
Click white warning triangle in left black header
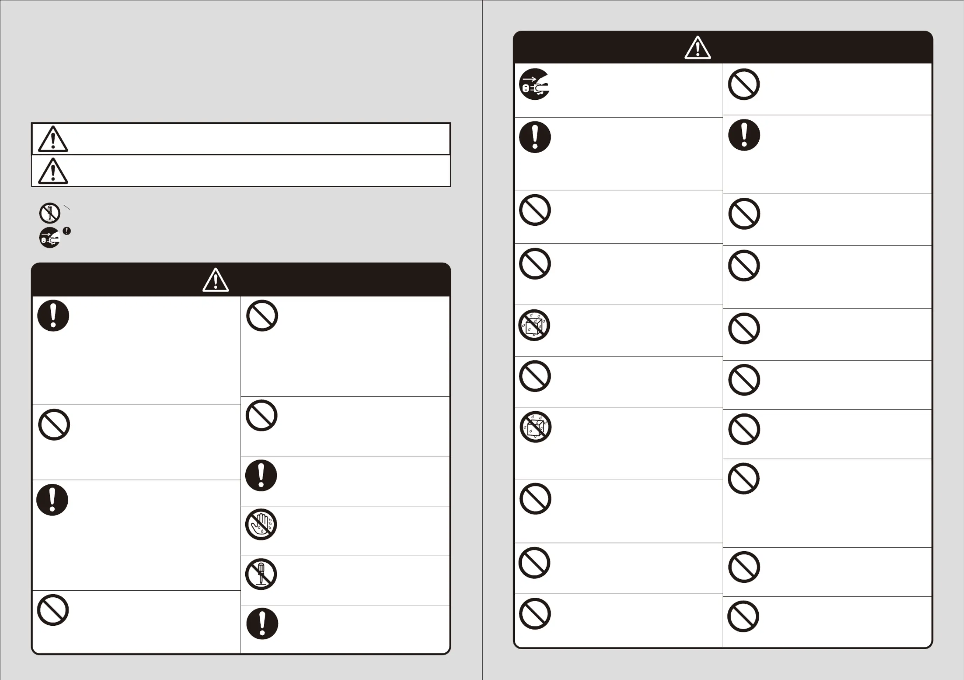[x=216, y=280]
